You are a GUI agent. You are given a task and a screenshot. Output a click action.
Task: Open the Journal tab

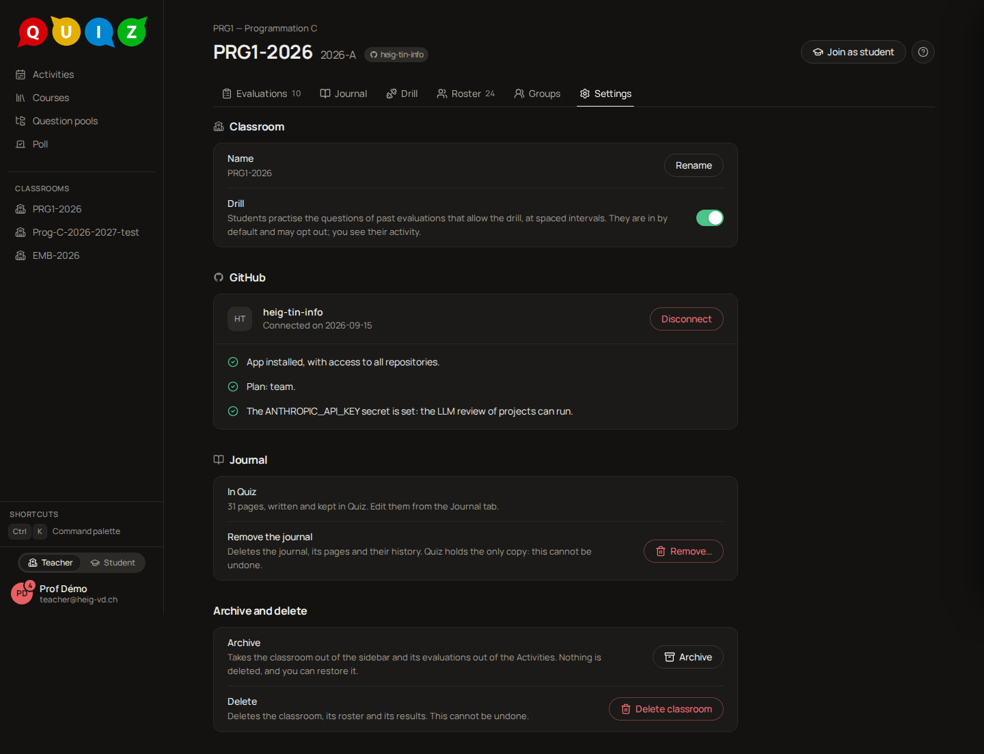point(344,94)
